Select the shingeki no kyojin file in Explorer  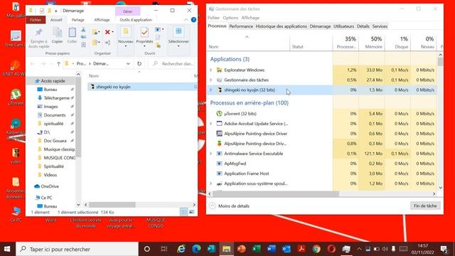(142, 87)
